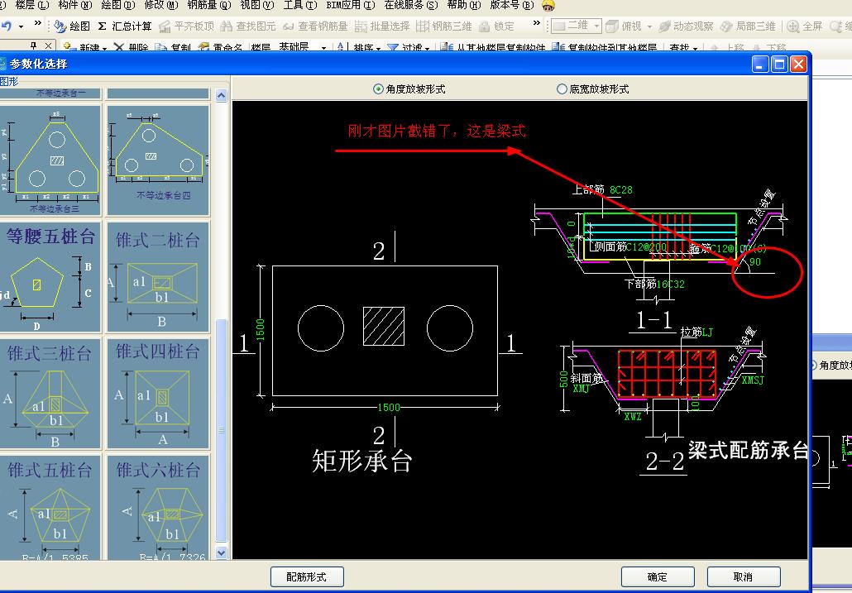Open the 绘图(D) menu
The image size is (852, 593).
(x=118, y=5)
